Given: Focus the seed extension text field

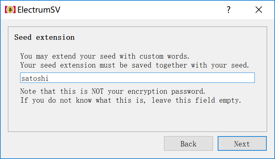Looking at the screenshot, I should point(137,78).
